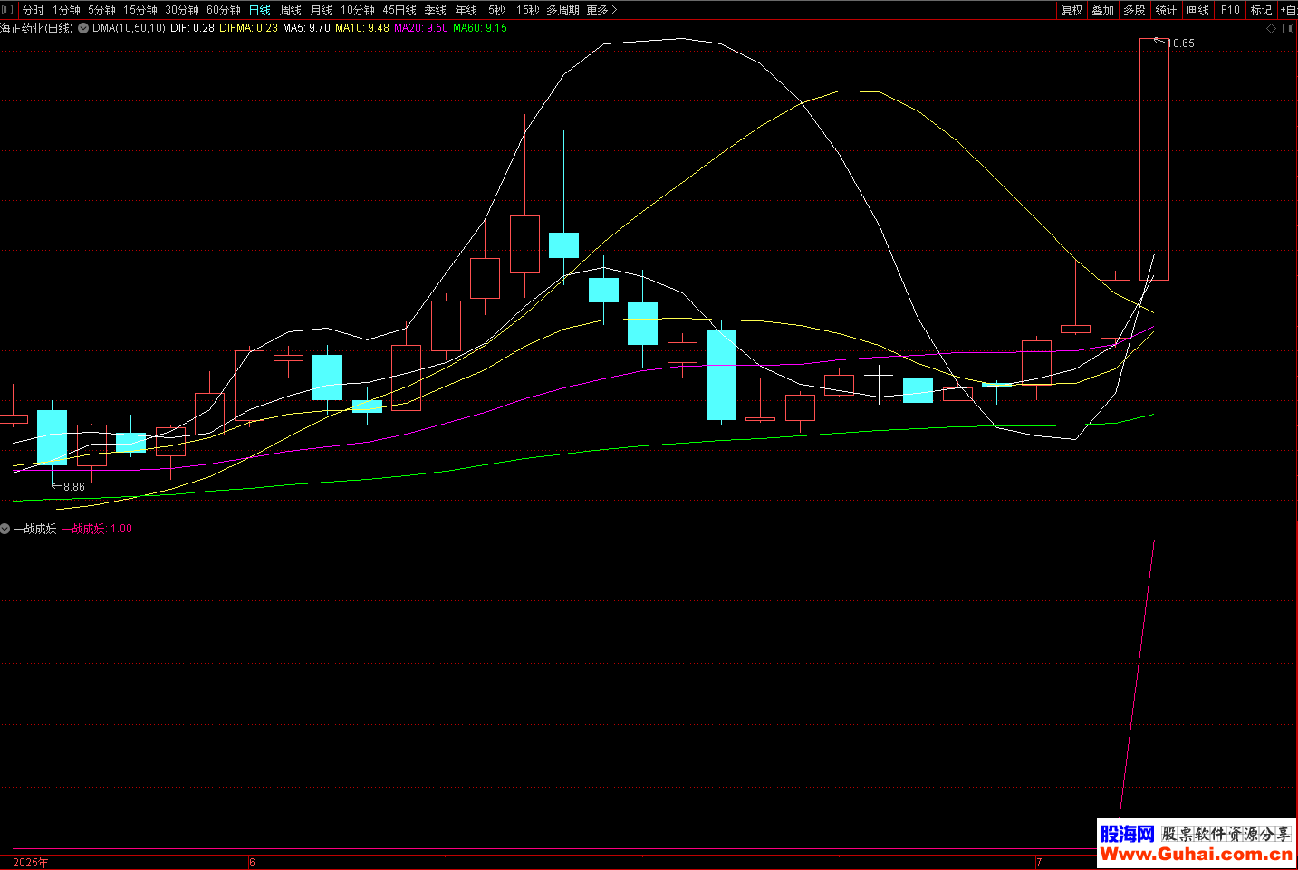The height and width of the screenshot is (870, 1298).
Task: Select the 5分钟 period tab
Action: [101, 10]
